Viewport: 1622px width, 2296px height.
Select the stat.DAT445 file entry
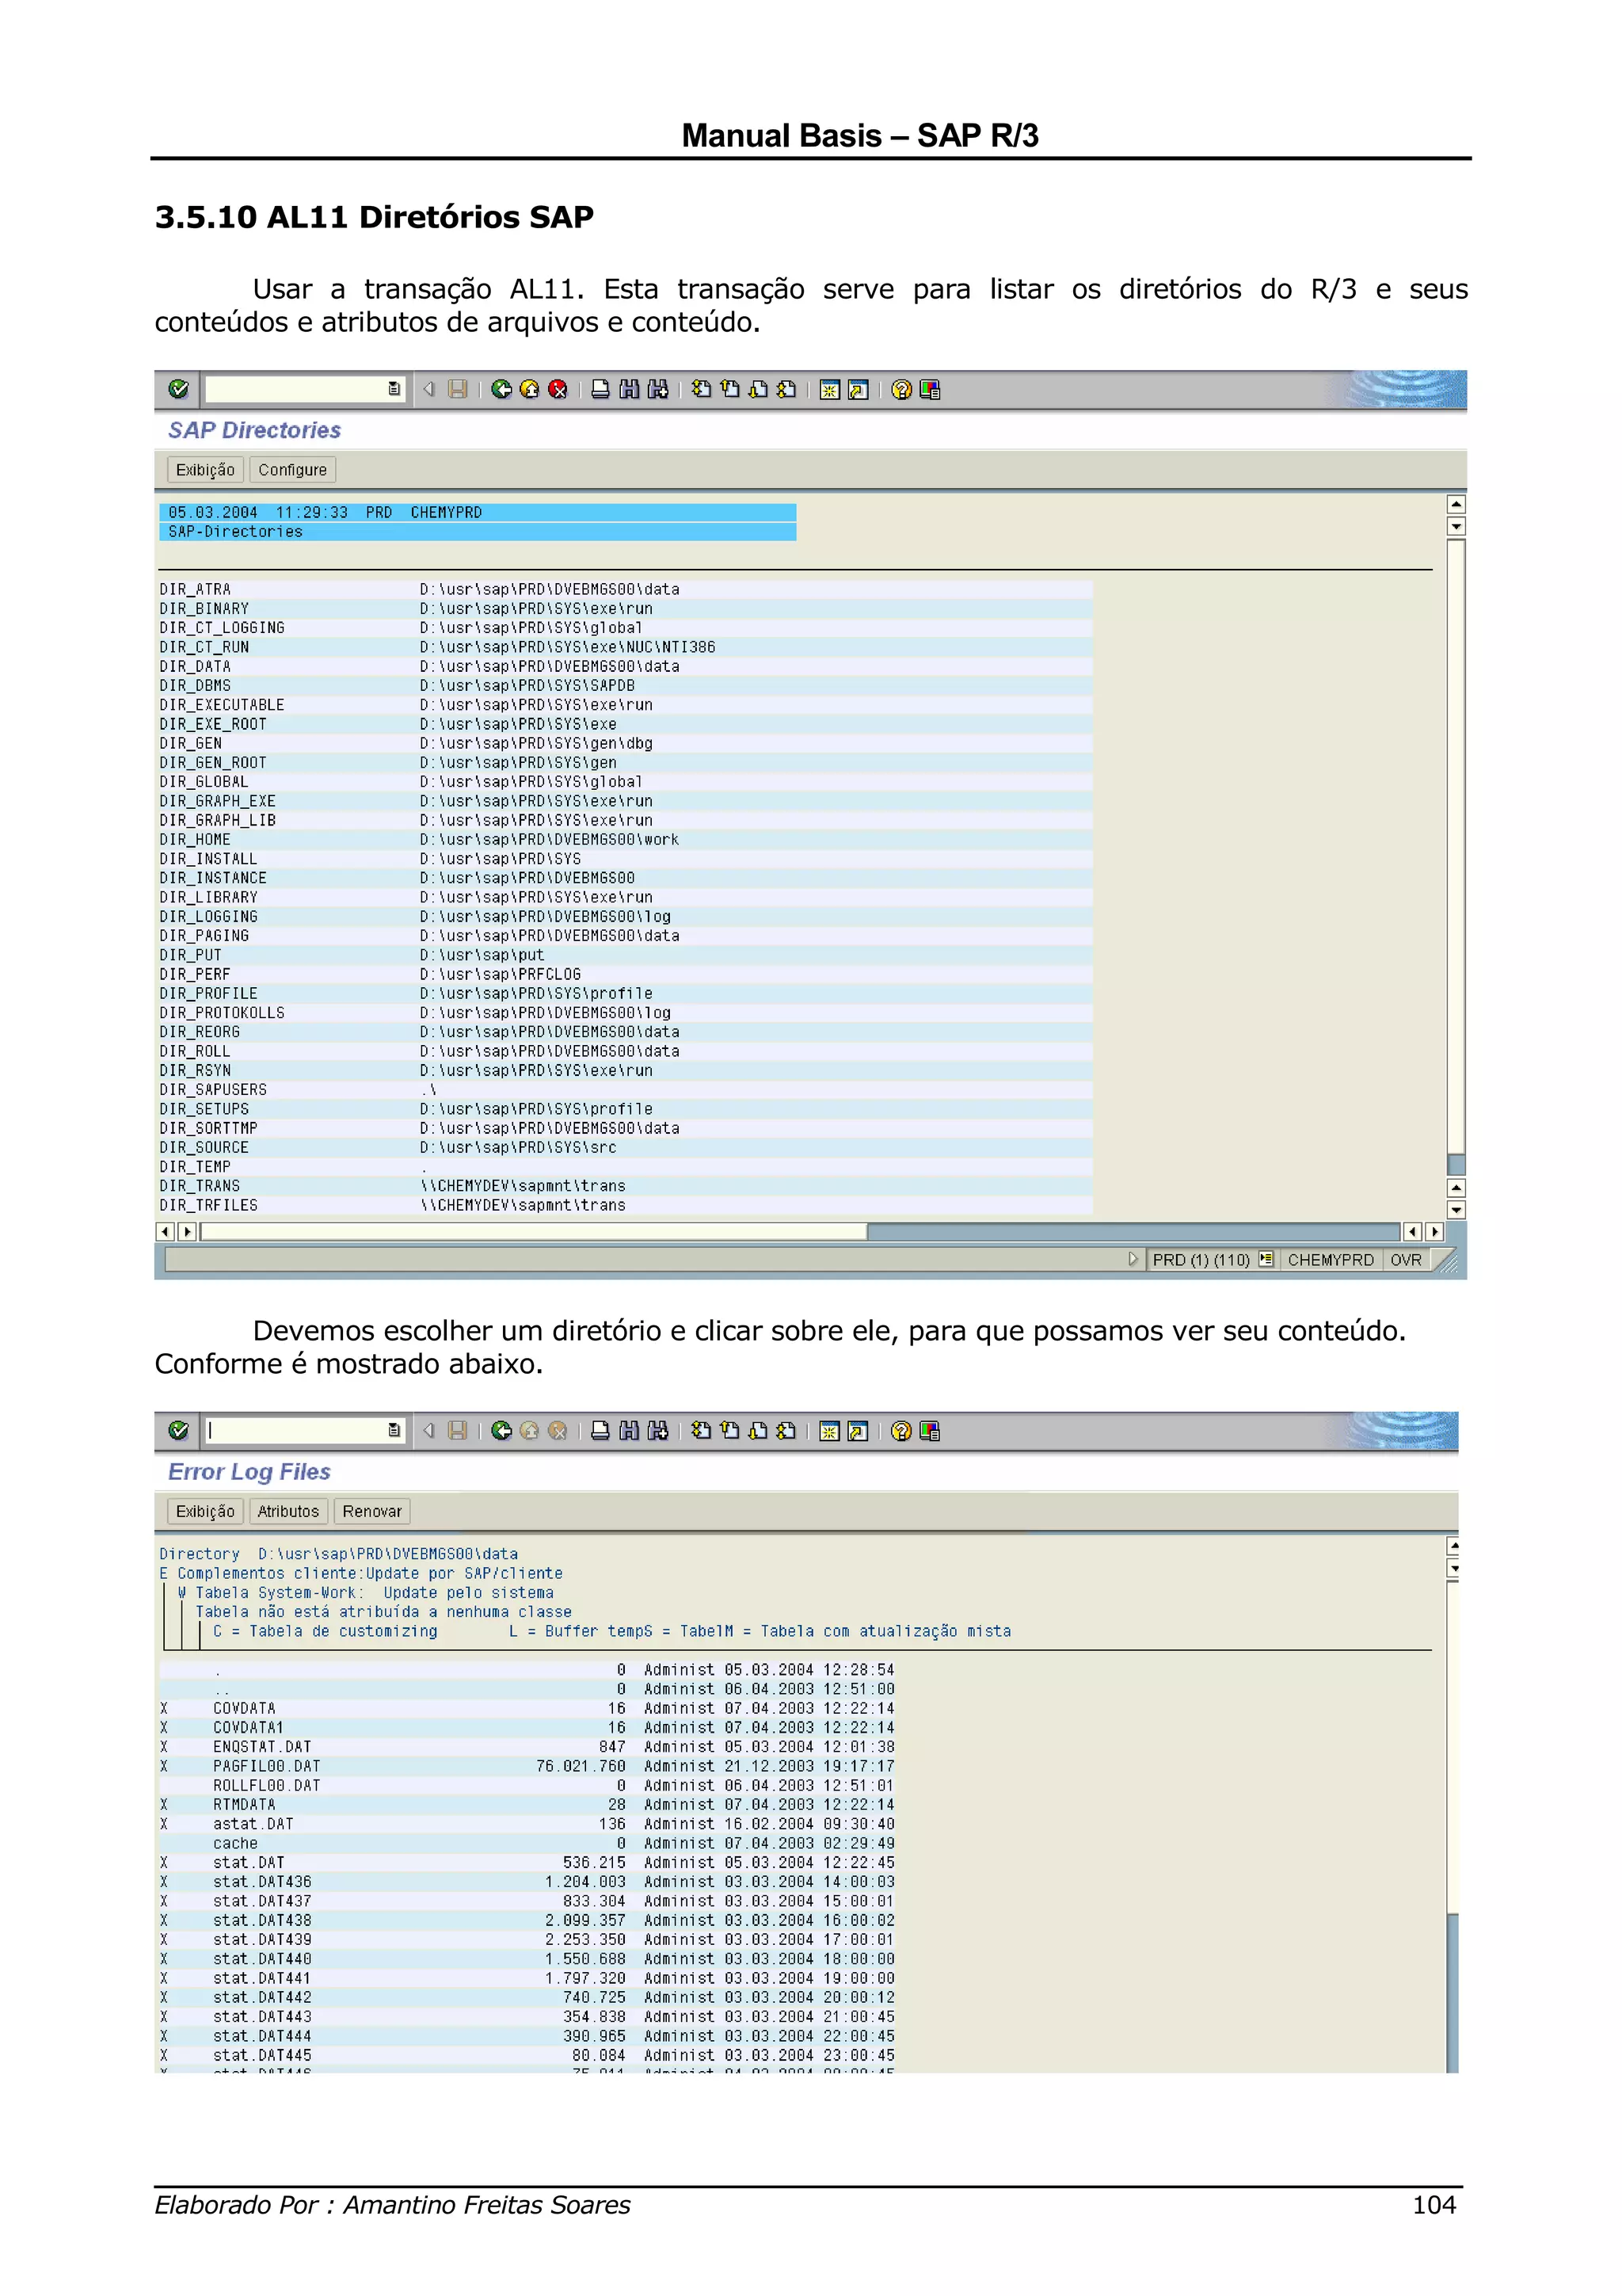point(527,2055)
